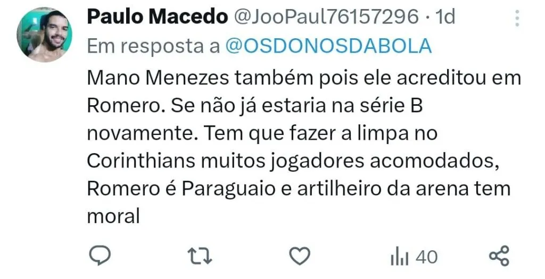Click the words Mano Menezes in the tweet
The image size is (545, 279).
tap(158, 79)
